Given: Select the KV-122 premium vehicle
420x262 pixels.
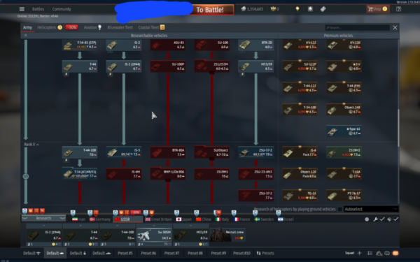Looking at the screenshot, I should coord(300,45).
